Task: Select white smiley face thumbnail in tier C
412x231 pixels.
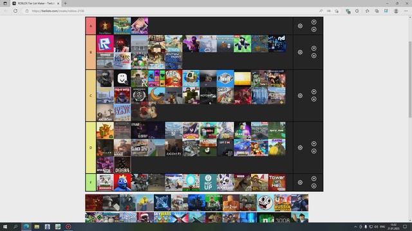Action: (x=122, y=78)
